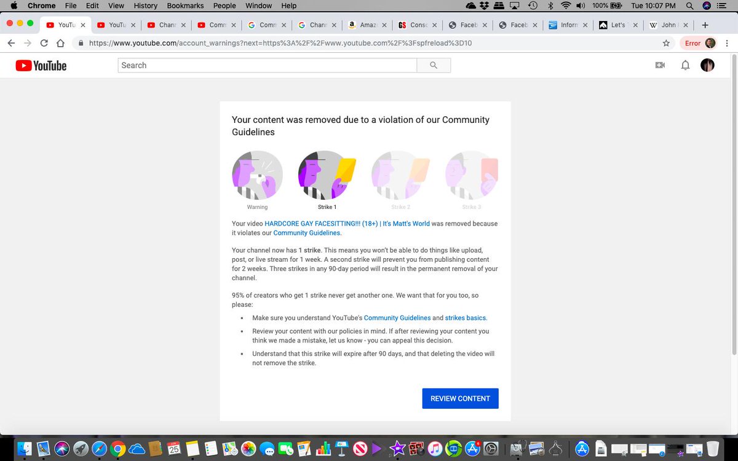Click the Warning illustration
The width and height of the screenshot is (738, 461).
[257, 176]
